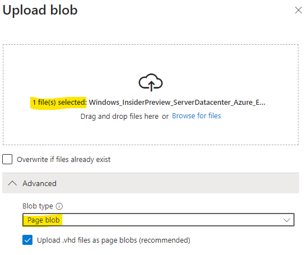Image resolution: width=308 pixels, height=255 pixels.
Task: Click the Upload blob panel title
Action: pyautogui.click(x=40, y=10)
